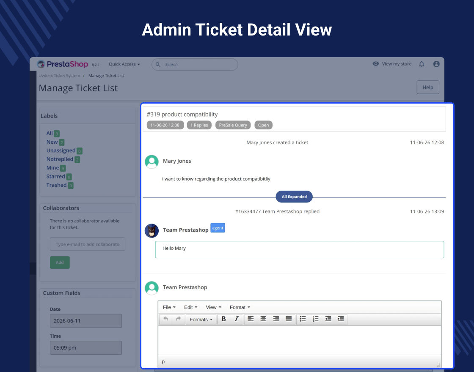Click the eye icon beside View my store
Image resolution: width=474 pixels, height=372 pixels.
click(376, 64)
